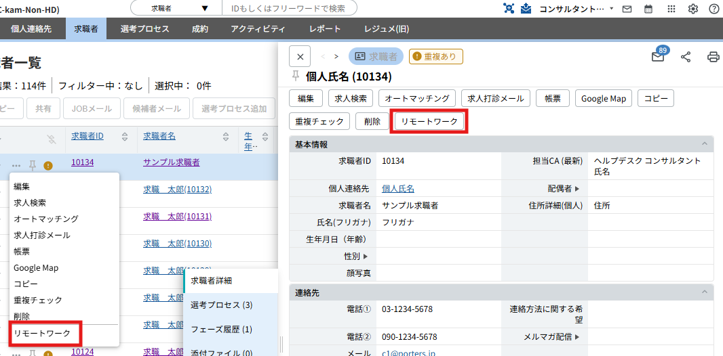Click the mail upload icon in top bar
723x356 pixels.
coord(526,9)
